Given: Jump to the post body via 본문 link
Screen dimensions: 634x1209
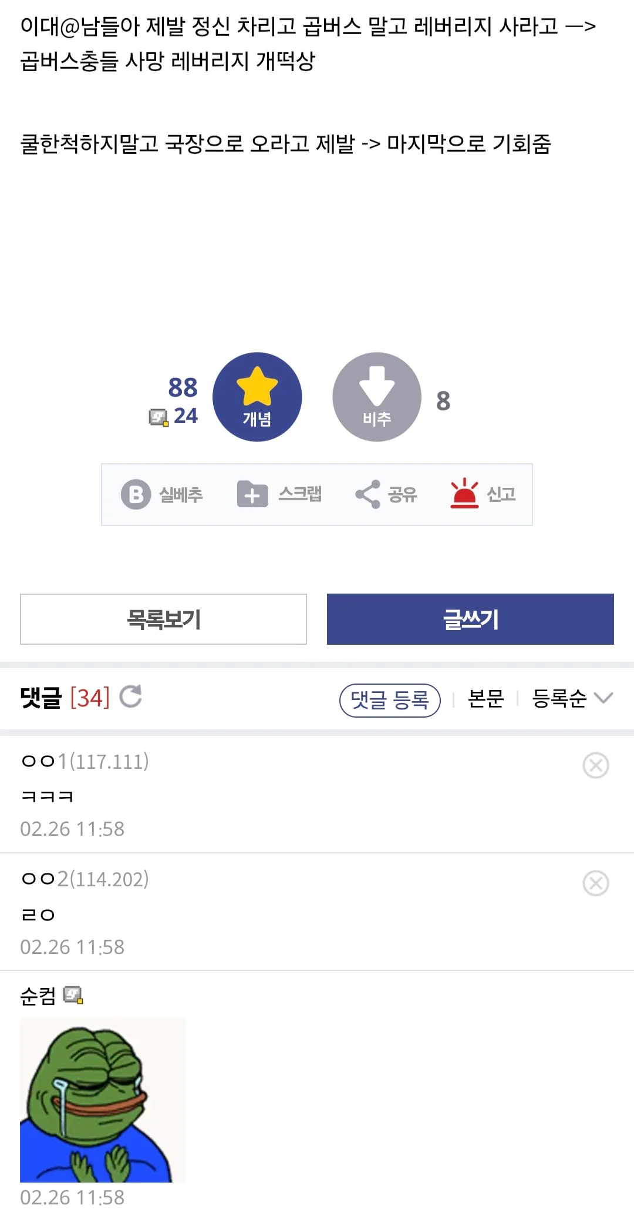Looking at the screenshot, I should pyautogui.click(x=484, y=699).
